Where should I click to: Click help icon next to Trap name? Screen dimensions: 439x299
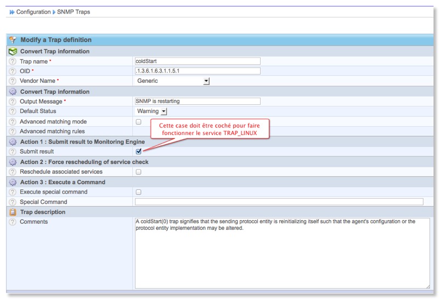[x=13, y=61]
